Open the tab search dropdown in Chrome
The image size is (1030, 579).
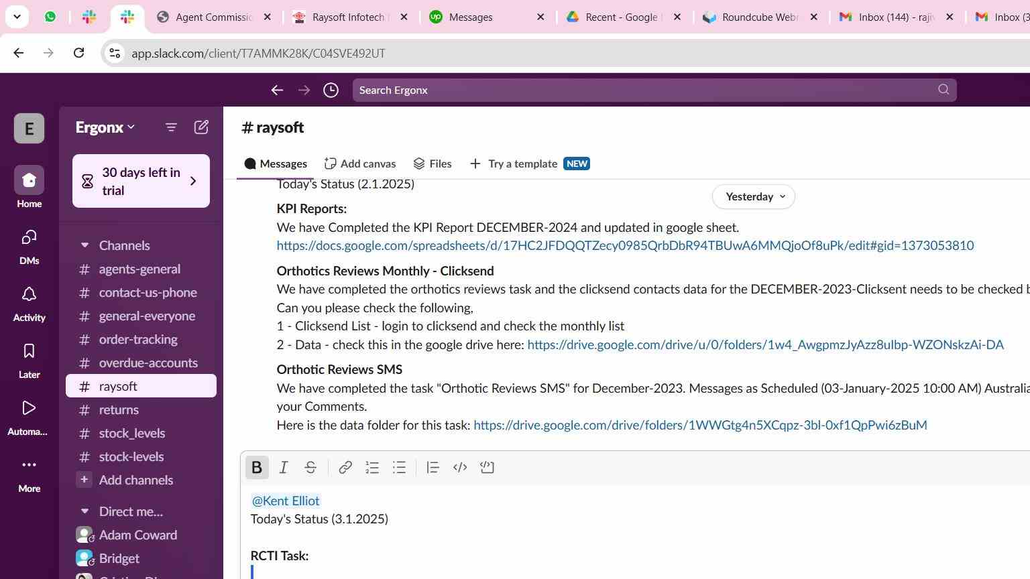17,17
